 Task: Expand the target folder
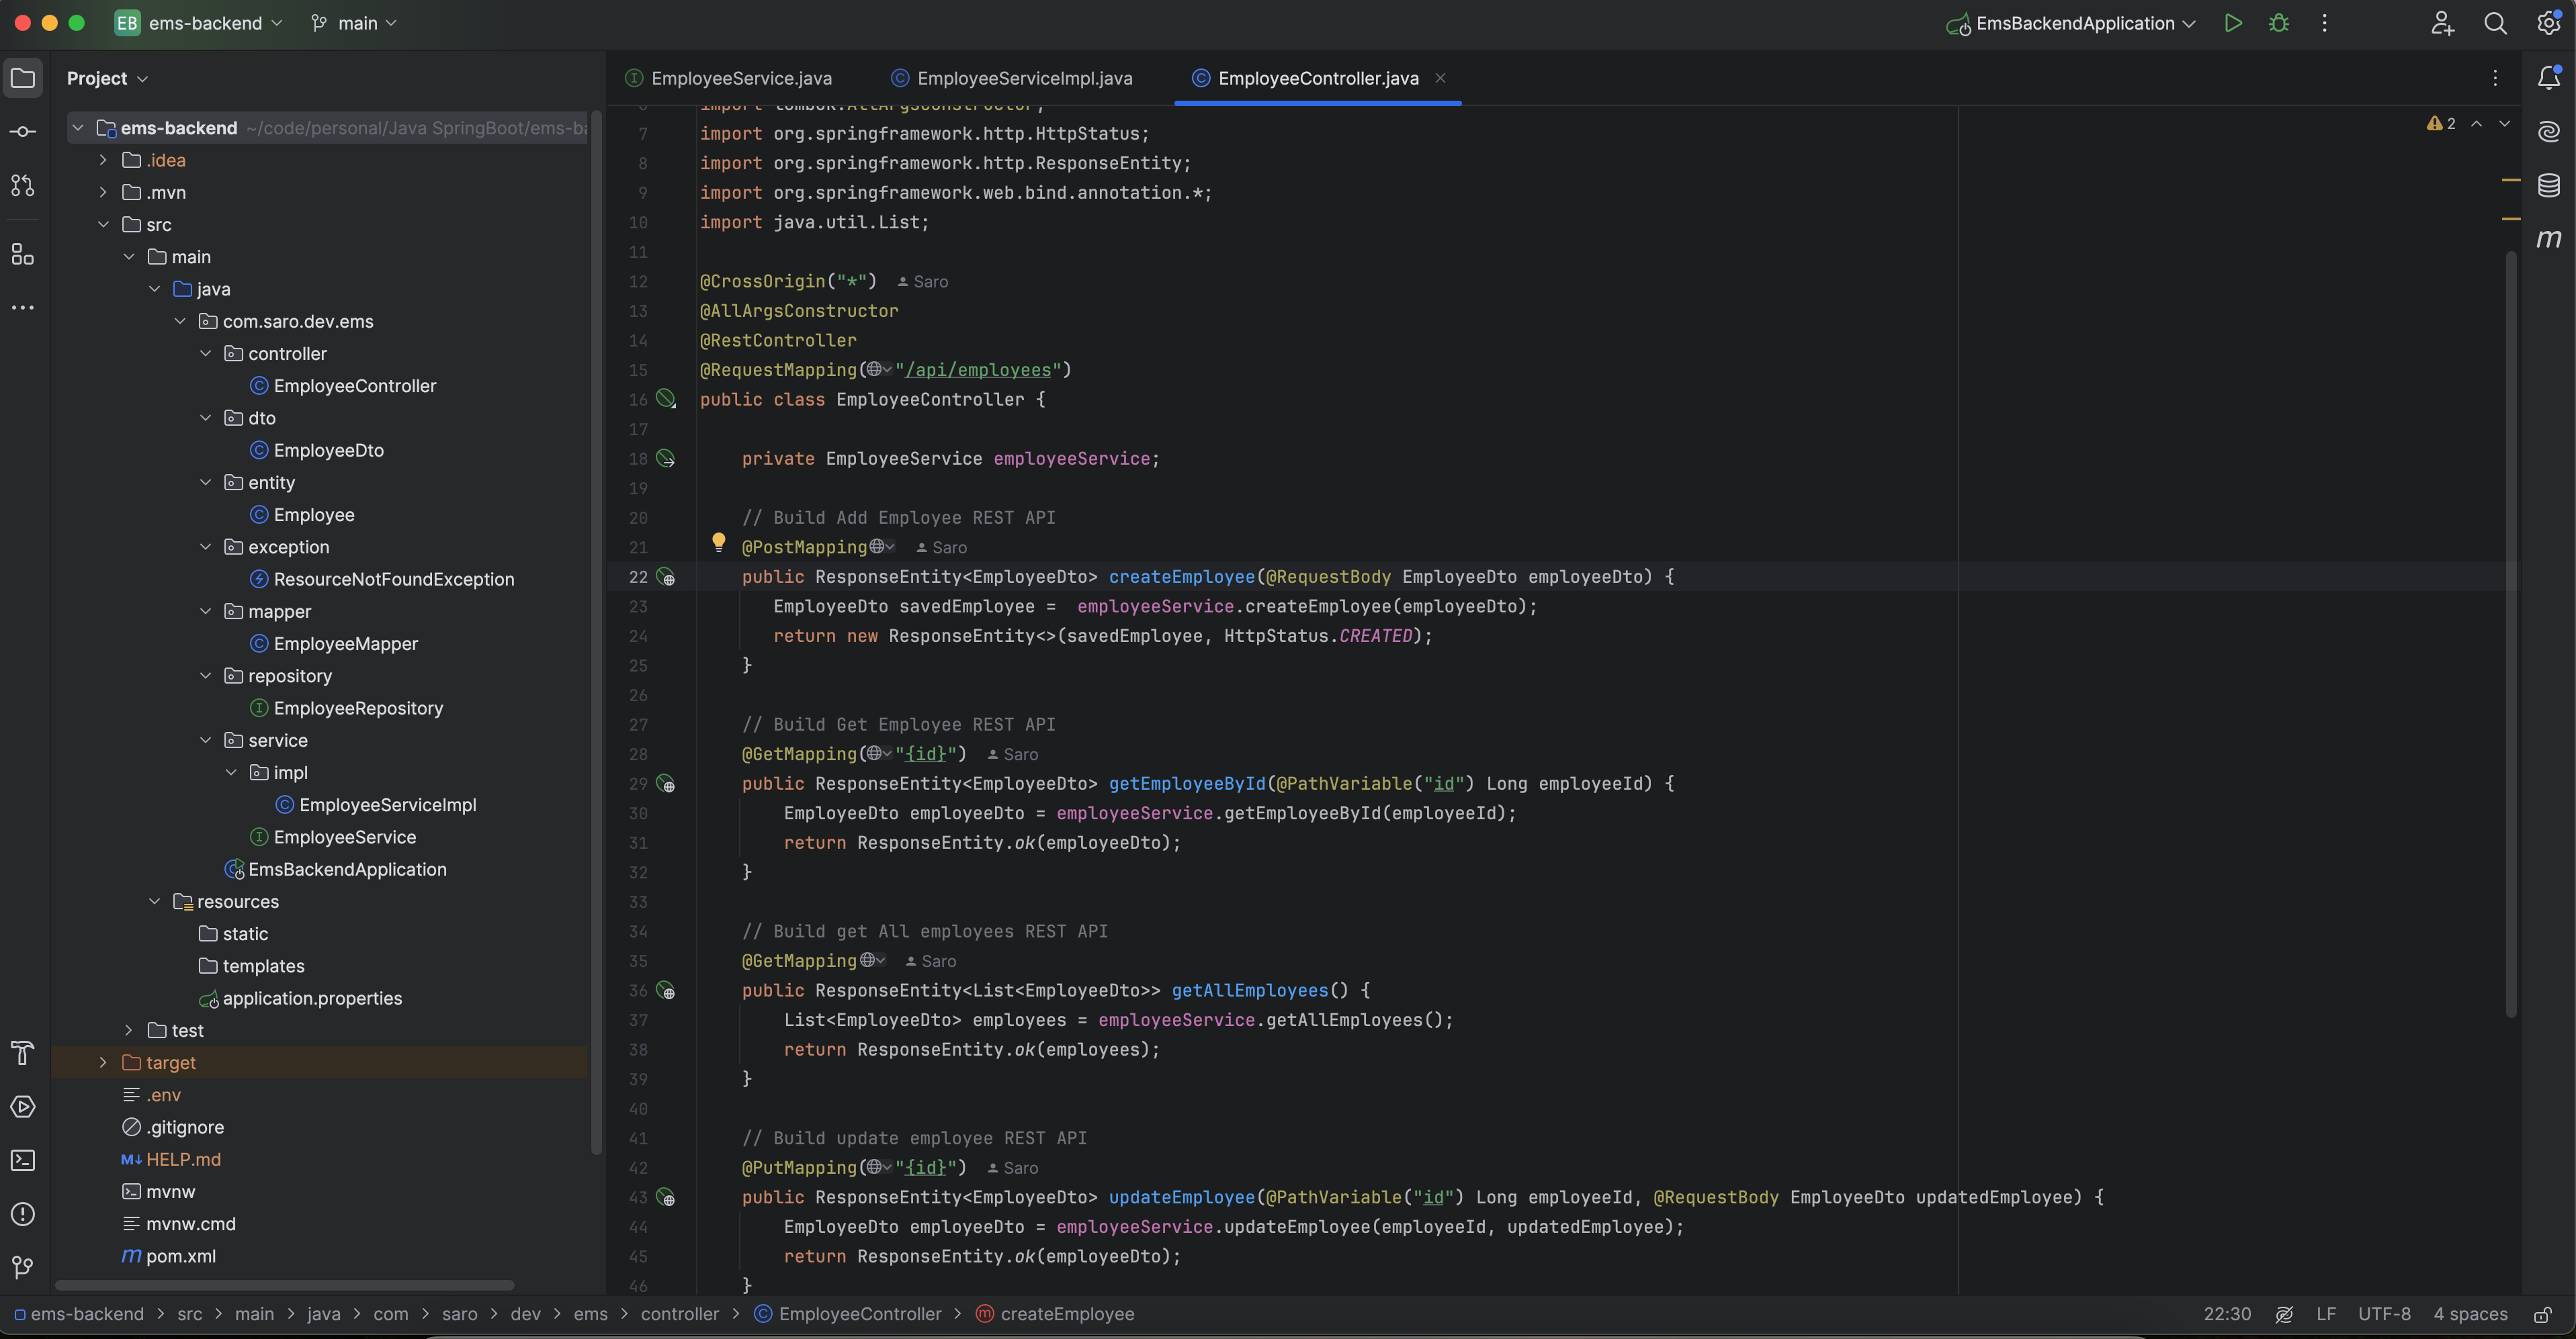[103, 1062]
